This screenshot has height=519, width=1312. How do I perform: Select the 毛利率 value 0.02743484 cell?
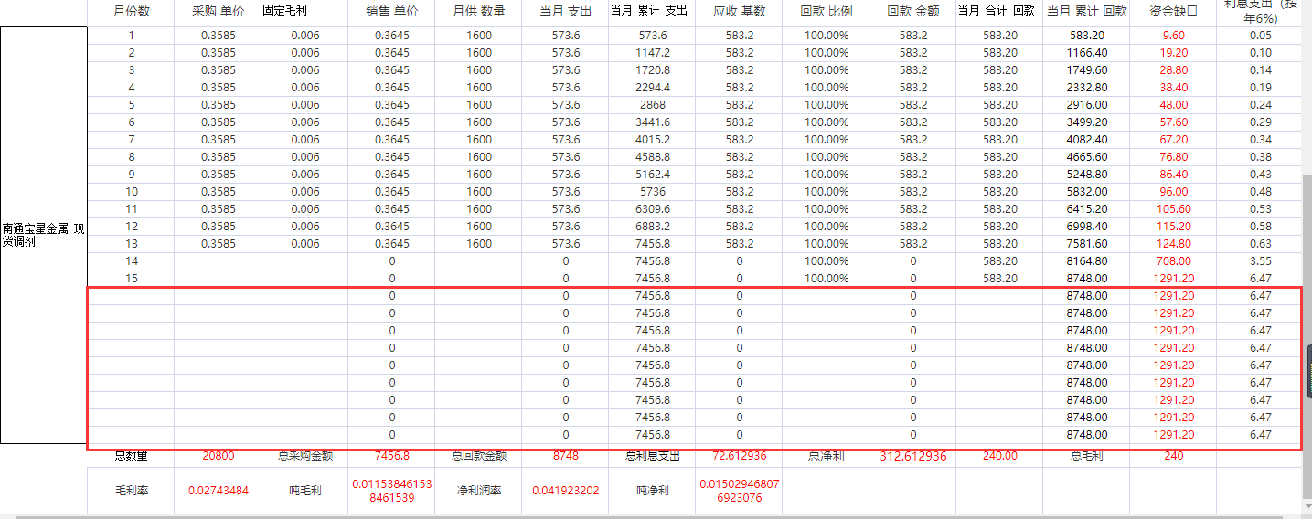[x=218, y=491]
